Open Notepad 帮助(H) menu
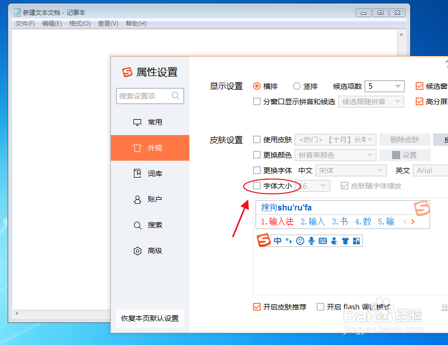Image resolution: width=448 pixels, height=345 pixels. (x=136, y=24)
